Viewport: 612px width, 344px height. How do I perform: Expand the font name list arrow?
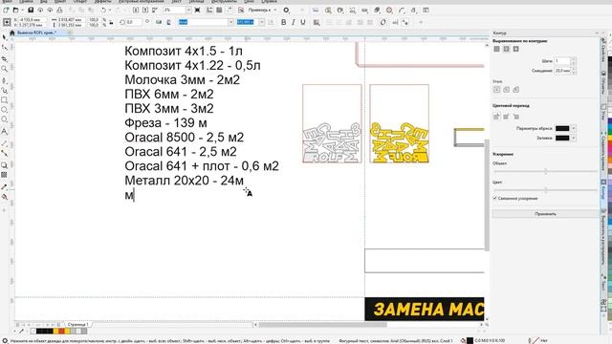point(230,22)
